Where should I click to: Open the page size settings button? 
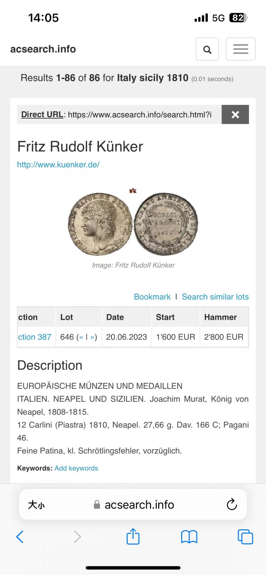36,505
